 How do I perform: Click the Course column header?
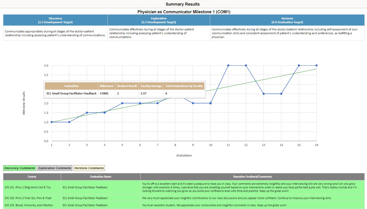pos(32,177)
